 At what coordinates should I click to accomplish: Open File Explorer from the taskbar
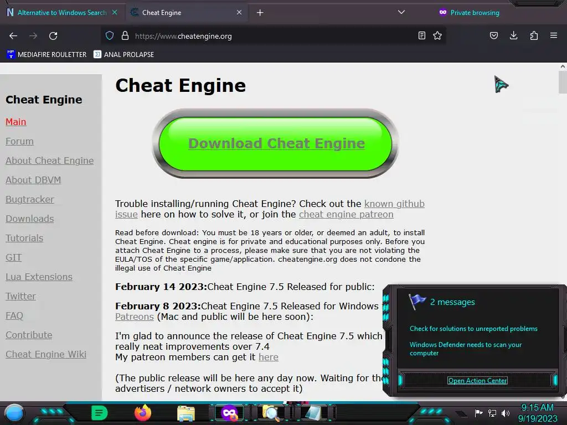point(186,413)
